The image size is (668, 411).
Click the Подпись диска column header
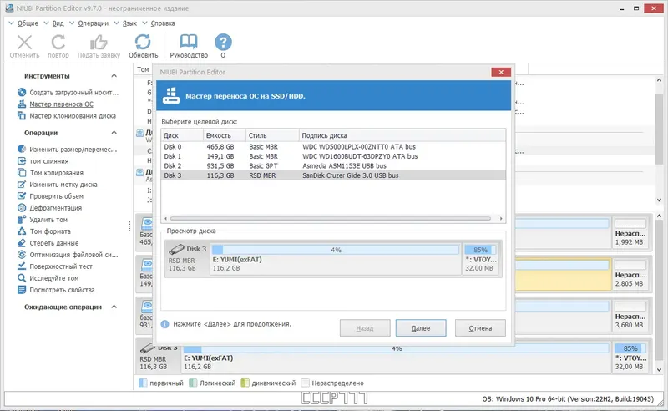402,135
